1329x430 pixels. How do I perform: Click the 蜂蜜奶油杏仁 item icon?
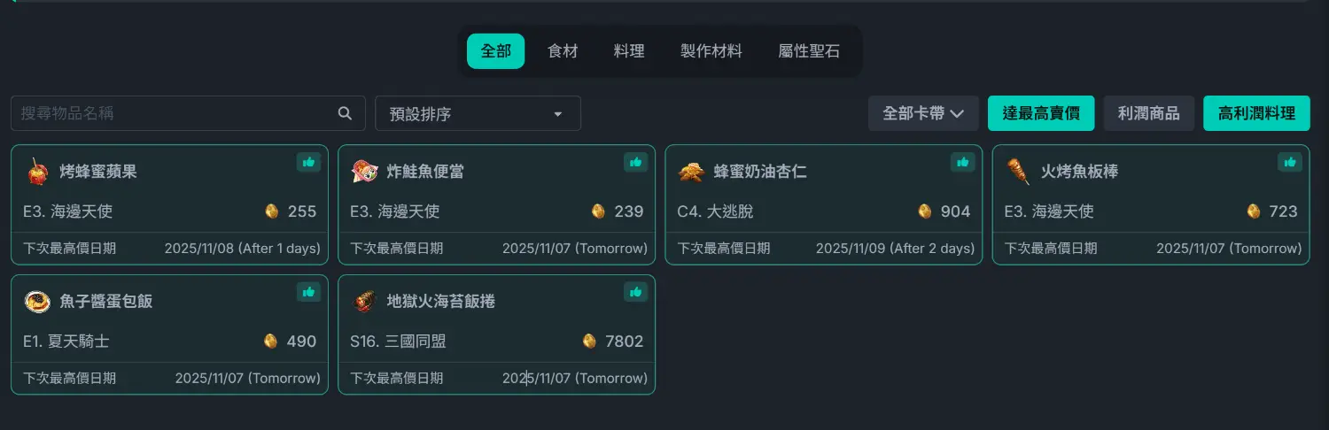pos(691,171)
